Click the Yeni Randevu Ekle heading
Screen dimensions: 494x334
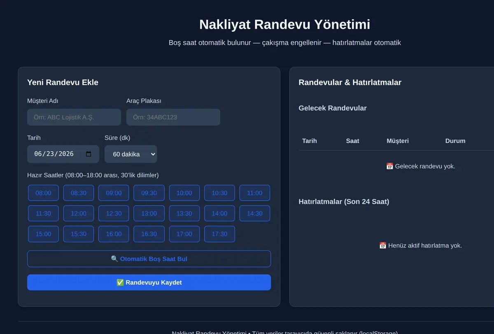point(63,82)
